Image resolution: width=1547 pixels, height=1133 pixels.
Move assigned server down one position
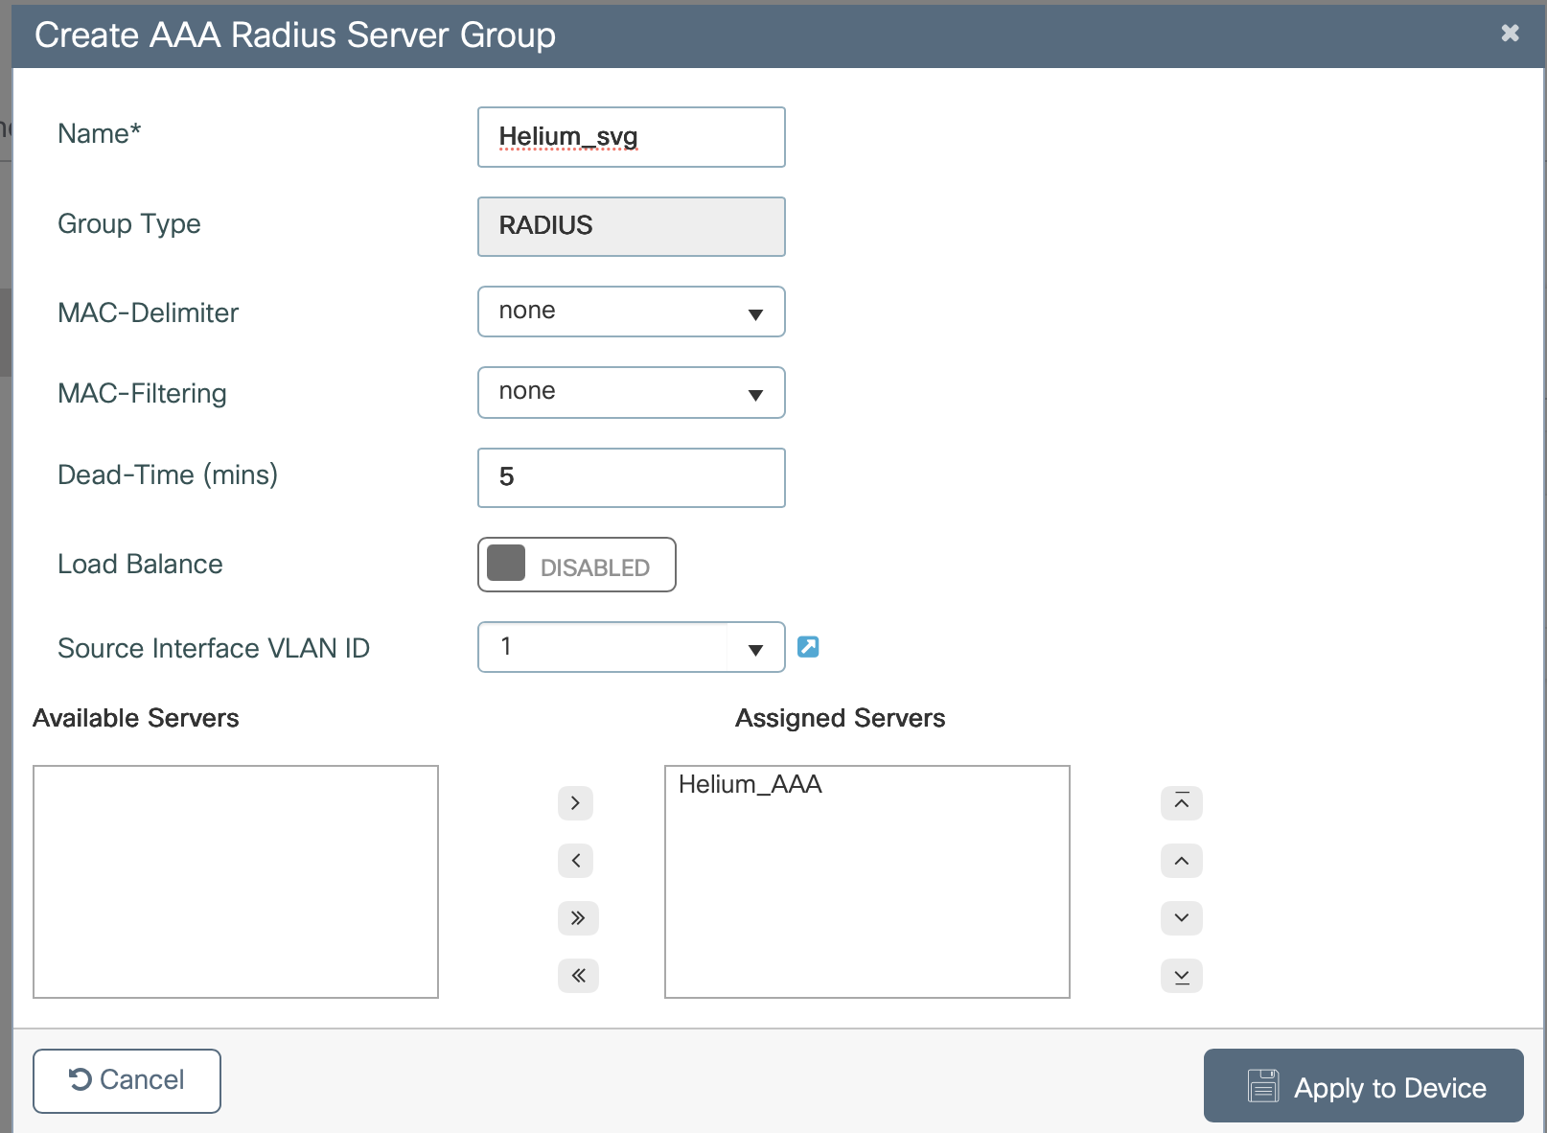[x=1181, y=917]
